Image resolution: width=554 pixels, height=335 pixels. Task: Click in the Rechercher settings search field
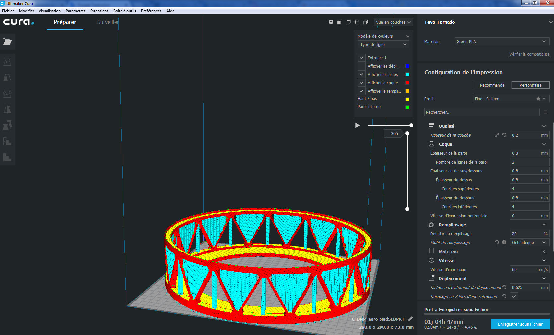pyautogui.click(x=482, y=112)
